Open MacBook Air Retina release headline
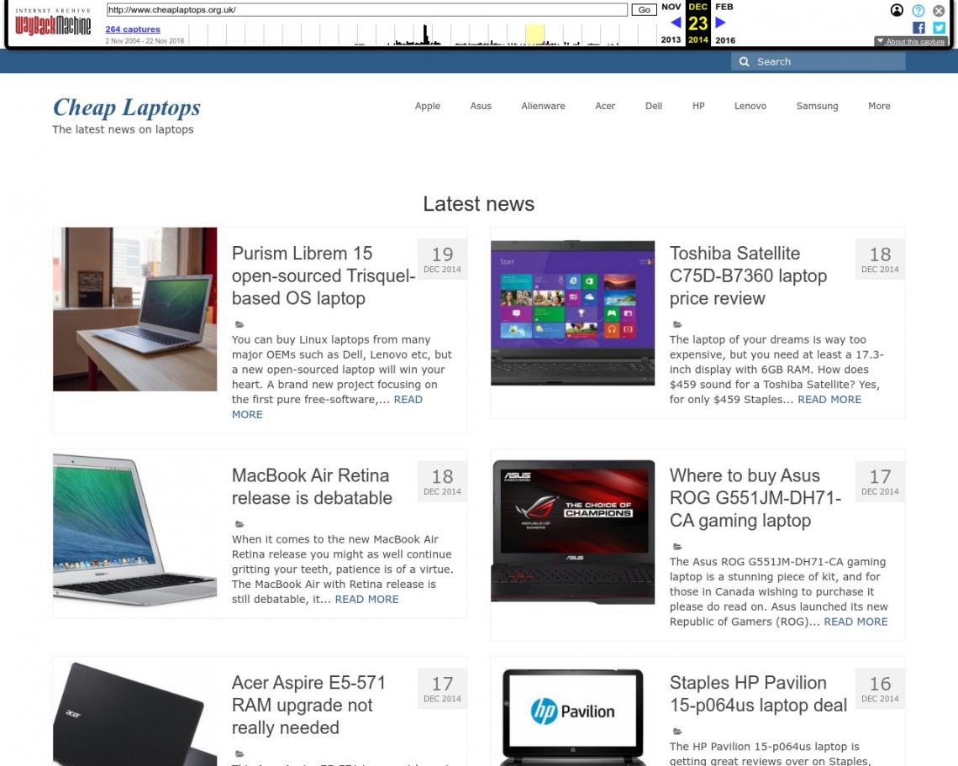This screenshot has width=958, height=766. pyautogui.click(x=312, y=487)
